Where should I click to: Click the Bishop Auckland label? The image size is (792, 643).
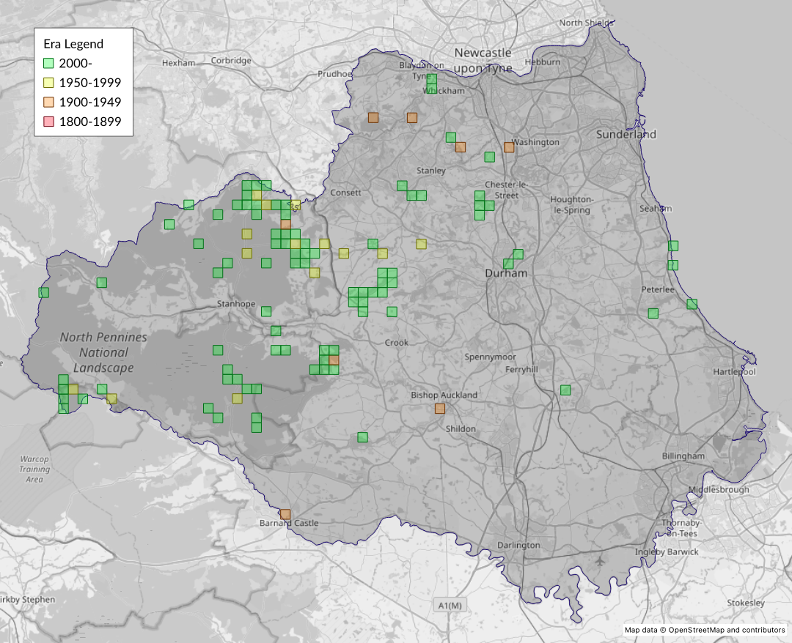444,395
